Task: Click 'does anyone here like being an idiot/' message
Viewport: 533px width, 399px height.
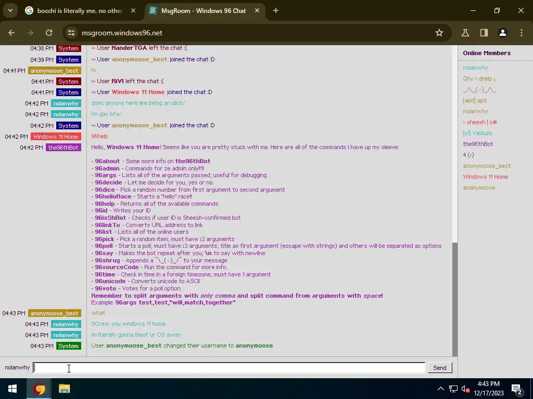Action: [x=138, y=103]
